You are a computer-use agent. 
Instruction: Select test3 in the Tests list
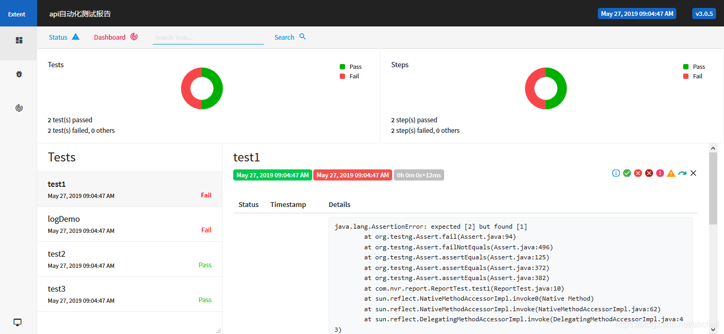pos(129,294)
